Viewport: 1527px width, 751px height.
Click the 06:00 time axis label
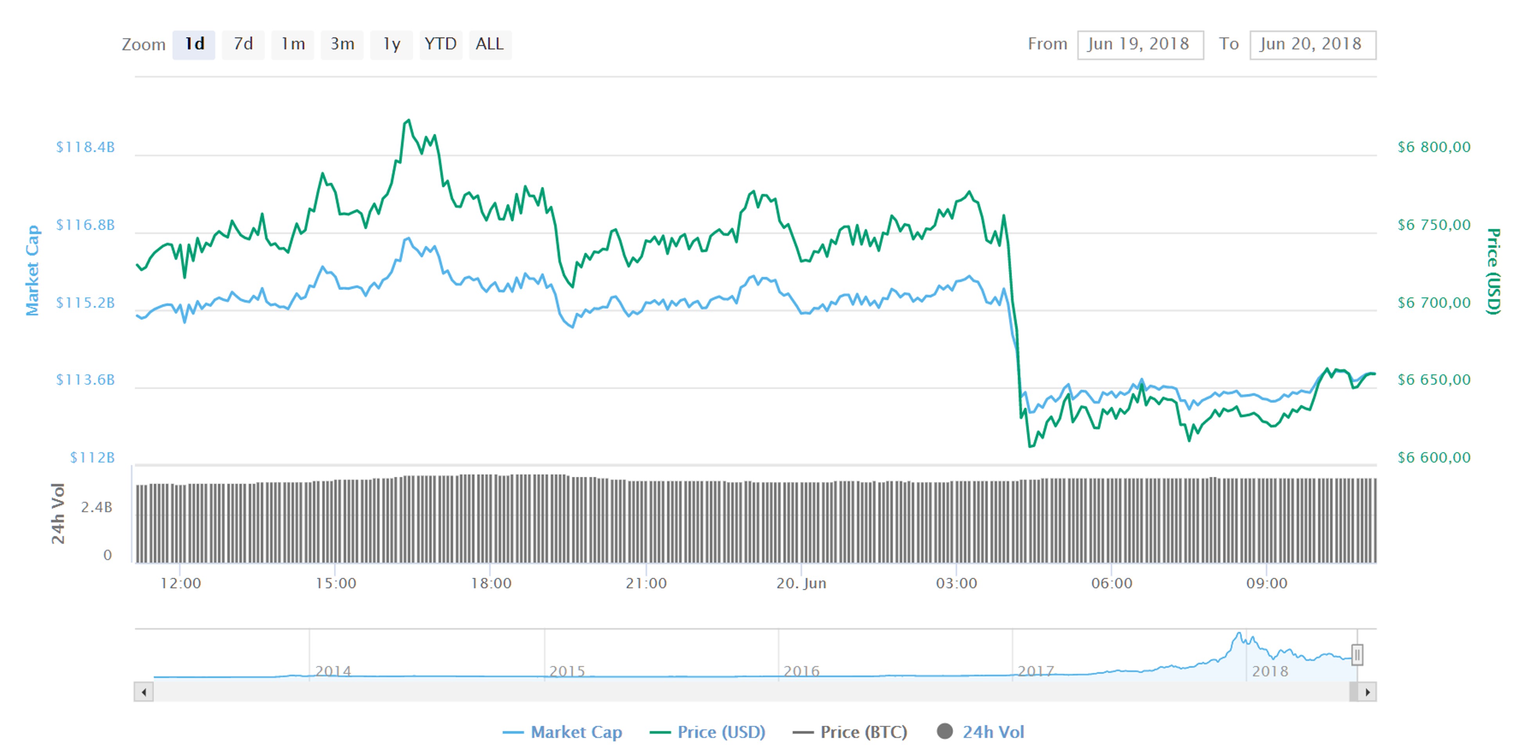tap(1112, 583)
